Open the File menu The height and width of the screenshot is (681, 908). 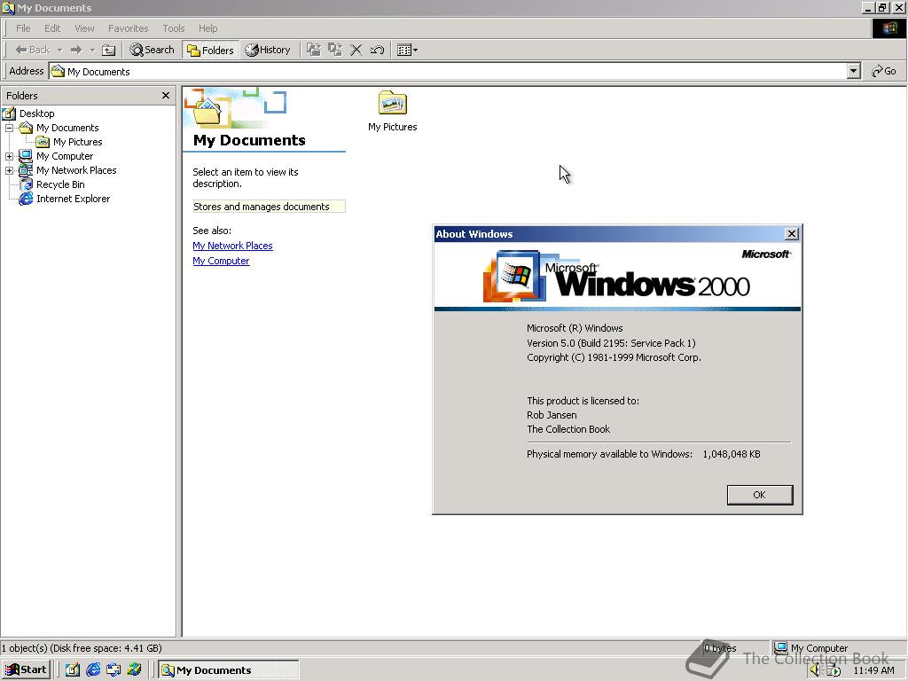[x=23, y=28]
